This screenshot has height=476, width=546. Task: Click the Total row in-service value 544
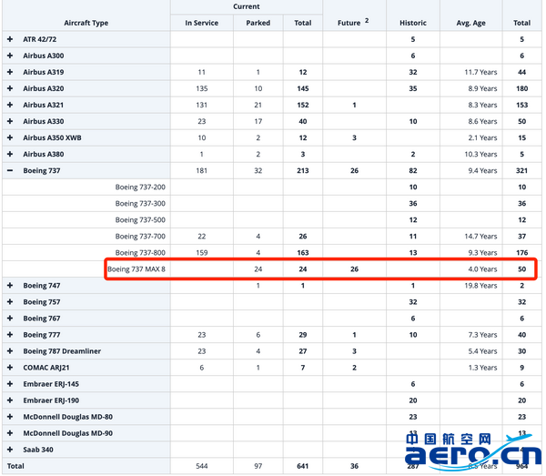coord(202,466)
